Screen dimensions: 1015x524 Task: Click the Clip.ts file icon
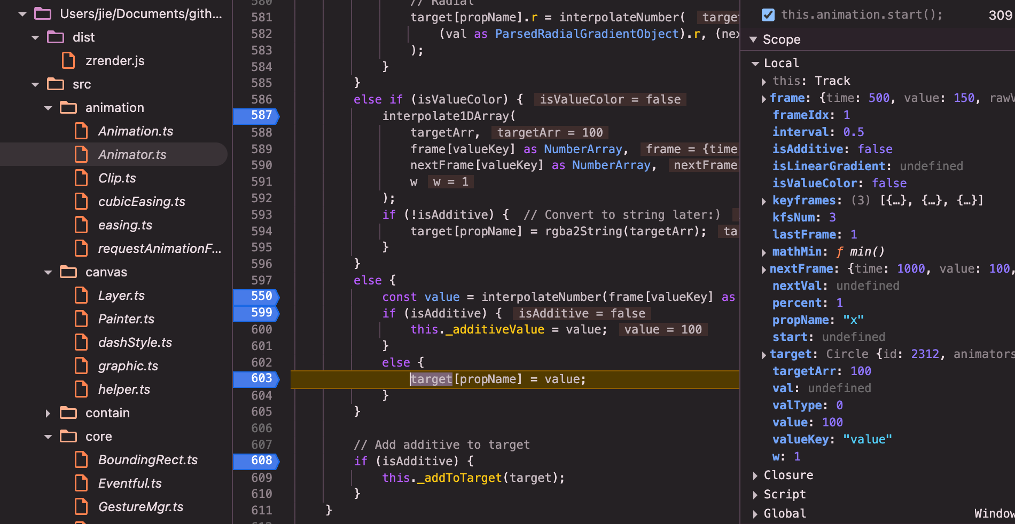pyautogui.click(x=81, y=178)
